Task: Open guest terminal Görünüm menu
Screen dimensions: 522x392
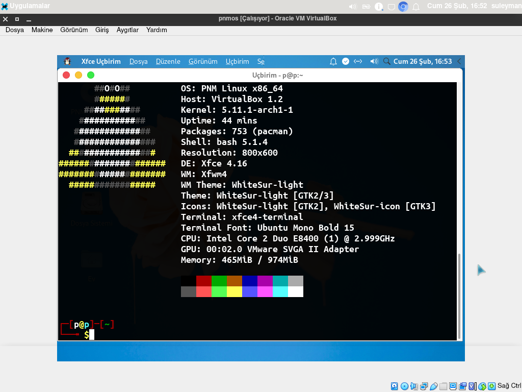Action: [x=203, y=61]
